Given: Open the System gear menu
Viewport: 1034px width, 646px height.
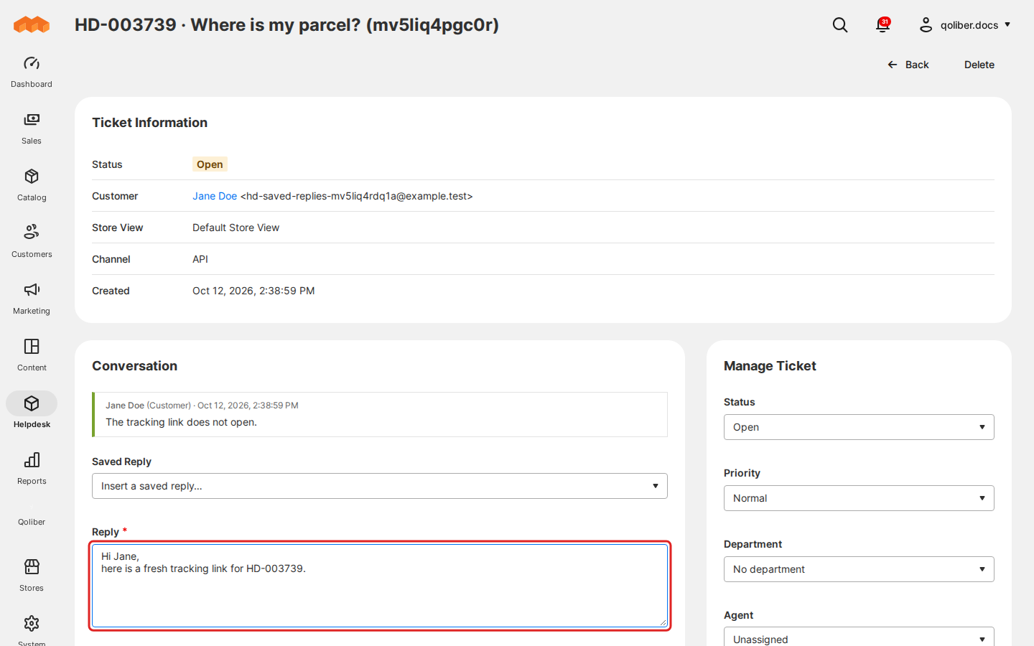Looking at the screenshot, I should pyautogui.click(x=32, y=629).
